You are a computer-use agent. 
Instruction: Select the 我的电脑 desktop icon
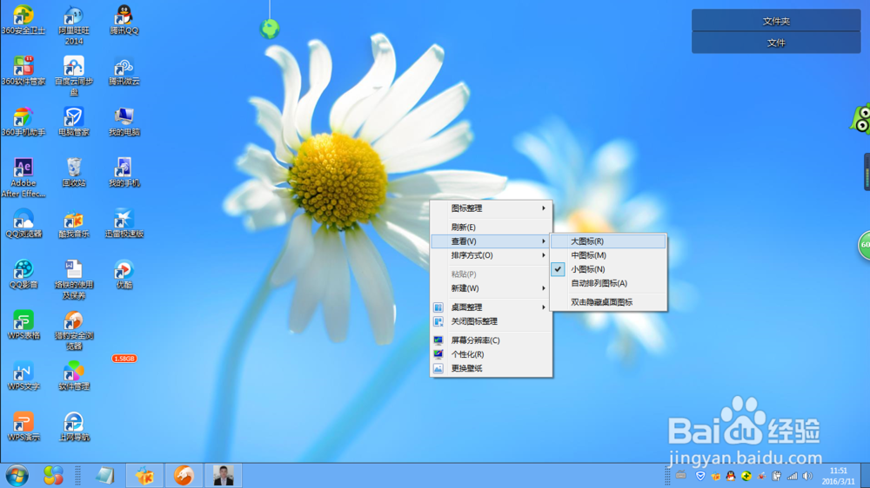pyautogui.click(x=124, y=122)
